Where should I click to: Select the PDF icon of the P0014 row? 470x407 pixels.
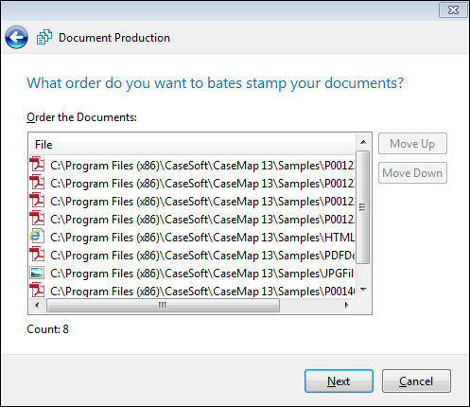(x=37, y=291)
